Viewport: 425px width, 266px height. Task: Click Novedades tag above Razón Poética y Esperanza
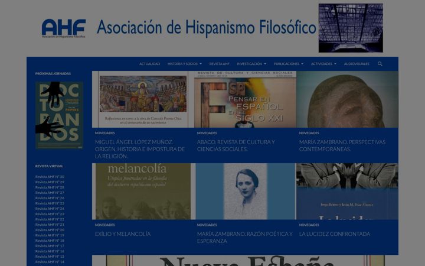(207, 225)
